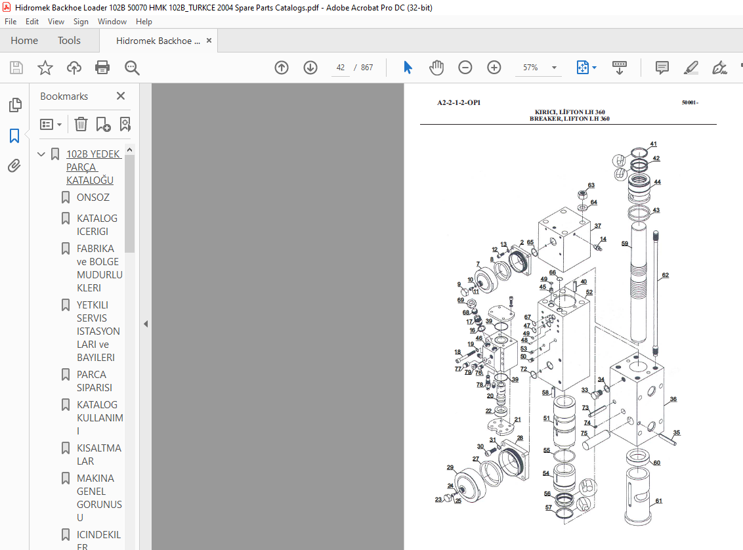This screenshot has height=550, width=743.
Task: Add a new bookmark
Action: click(x=103, y=125)
